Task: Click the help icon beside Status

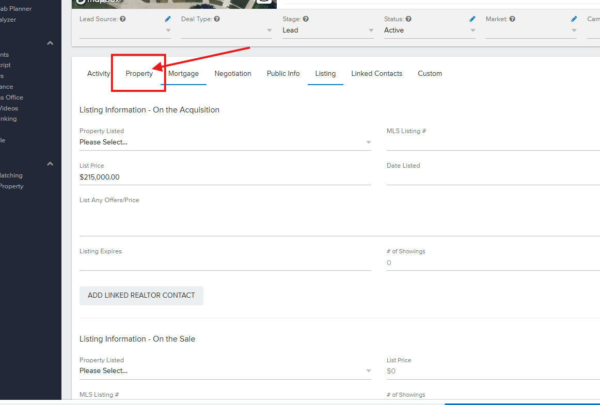Action: point(408,19)
